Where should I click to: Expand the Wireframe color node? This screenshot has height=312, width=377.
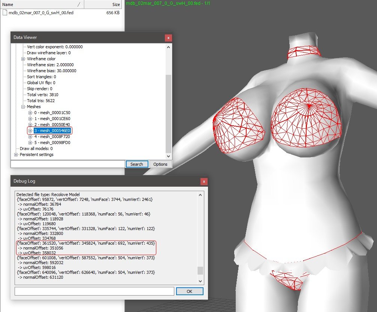pos(23,59)
